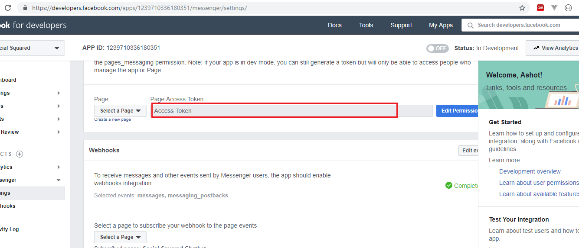Viewport: 579px width, 248px height.
Task: Click the padlock icon in the address bar
Action: click(x=25, y=8)
